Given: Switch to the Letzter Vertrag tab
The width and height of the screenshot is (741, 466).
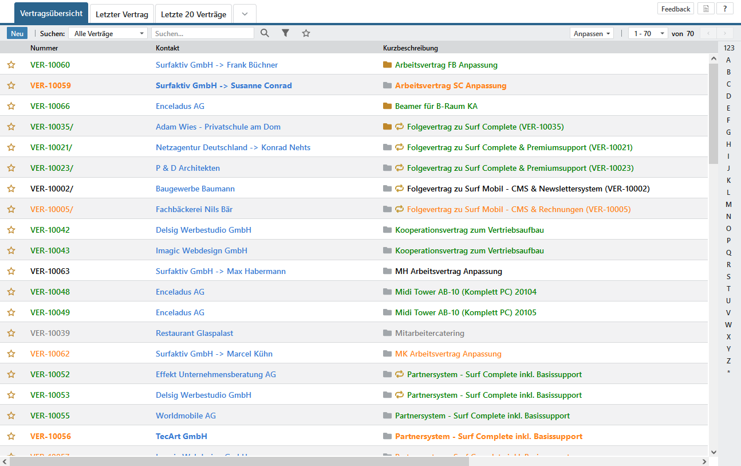Looking at the screenshot, I should (x=122, y=14).
